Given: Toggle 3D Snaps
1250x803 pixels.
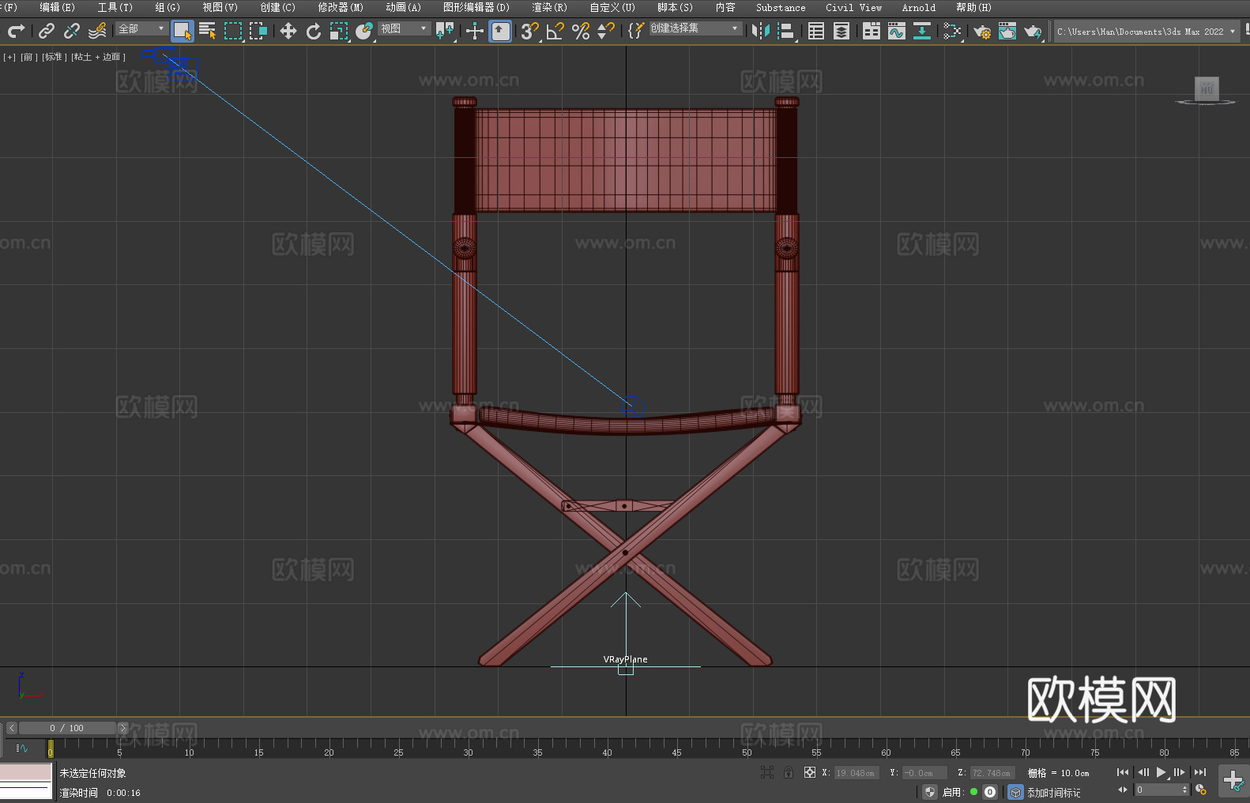Looking at the screenshot, I should [530, 31].
